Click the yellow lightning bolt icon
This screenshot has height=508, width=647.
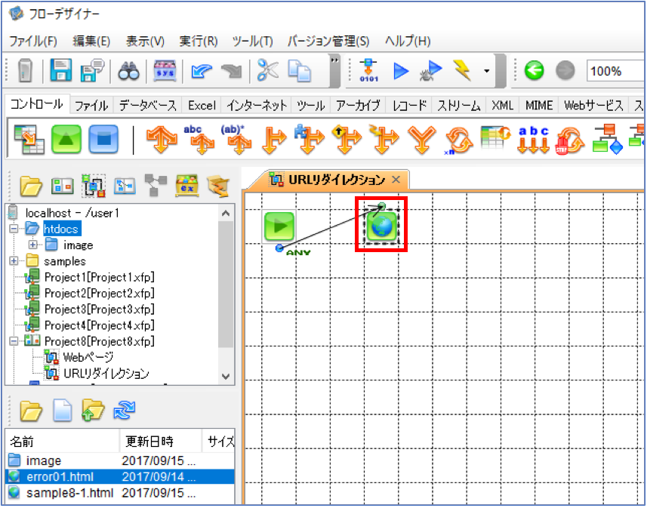(462, 70)
